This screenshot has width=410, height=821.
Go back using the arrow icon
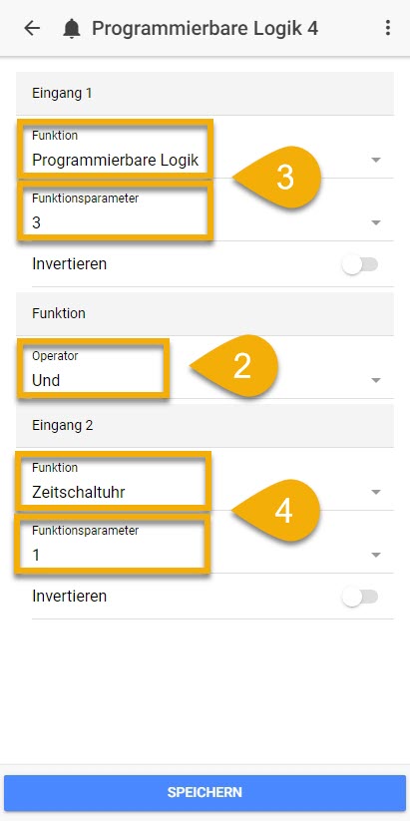pos(32,28)
